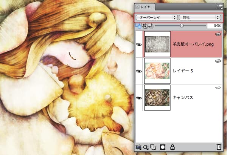
Task: Select the キャンバス layer name
Action: tap(183, 98)
